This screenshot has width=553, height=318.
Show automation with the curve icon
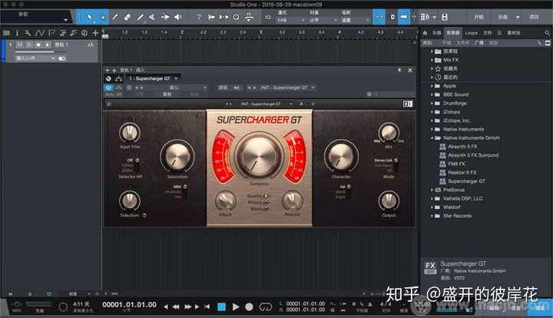click(39, 33)
